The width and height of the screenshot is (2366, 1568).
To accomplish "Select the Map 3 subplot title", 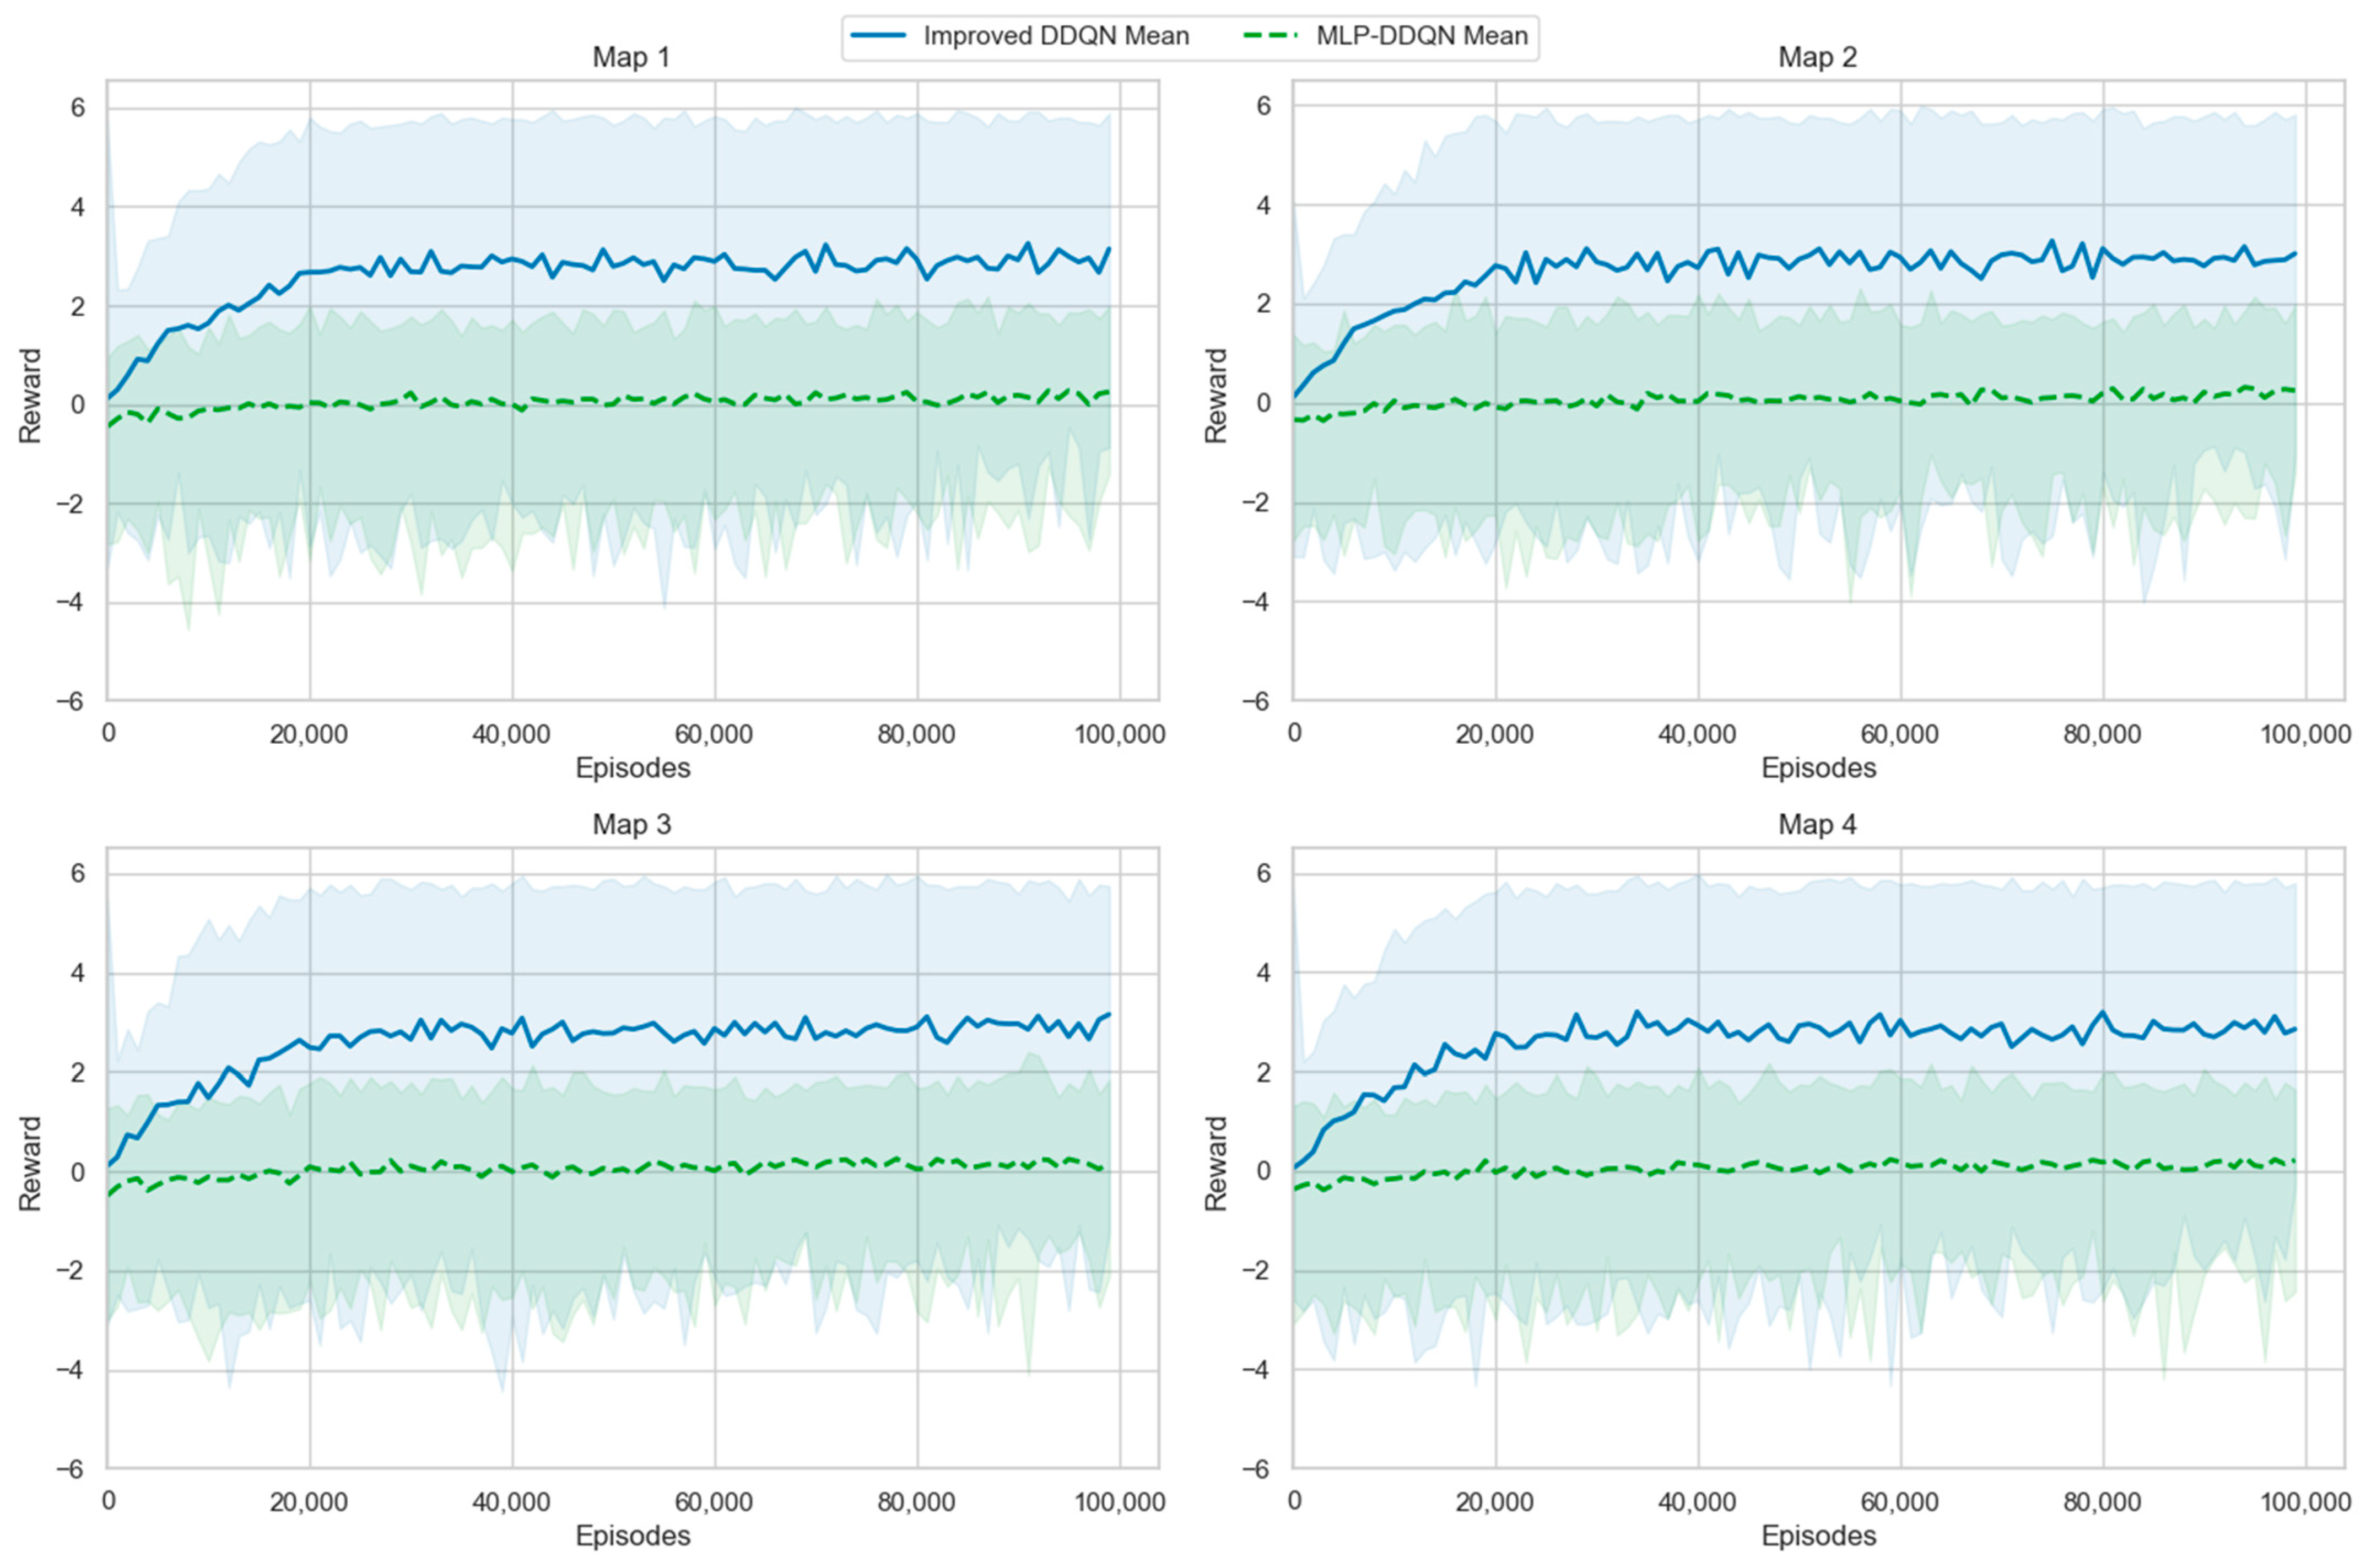I will pyautogui.click(x=631, y=825).
